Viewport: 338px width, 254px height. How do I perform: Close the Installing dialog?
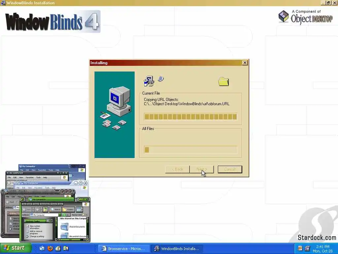245,63
